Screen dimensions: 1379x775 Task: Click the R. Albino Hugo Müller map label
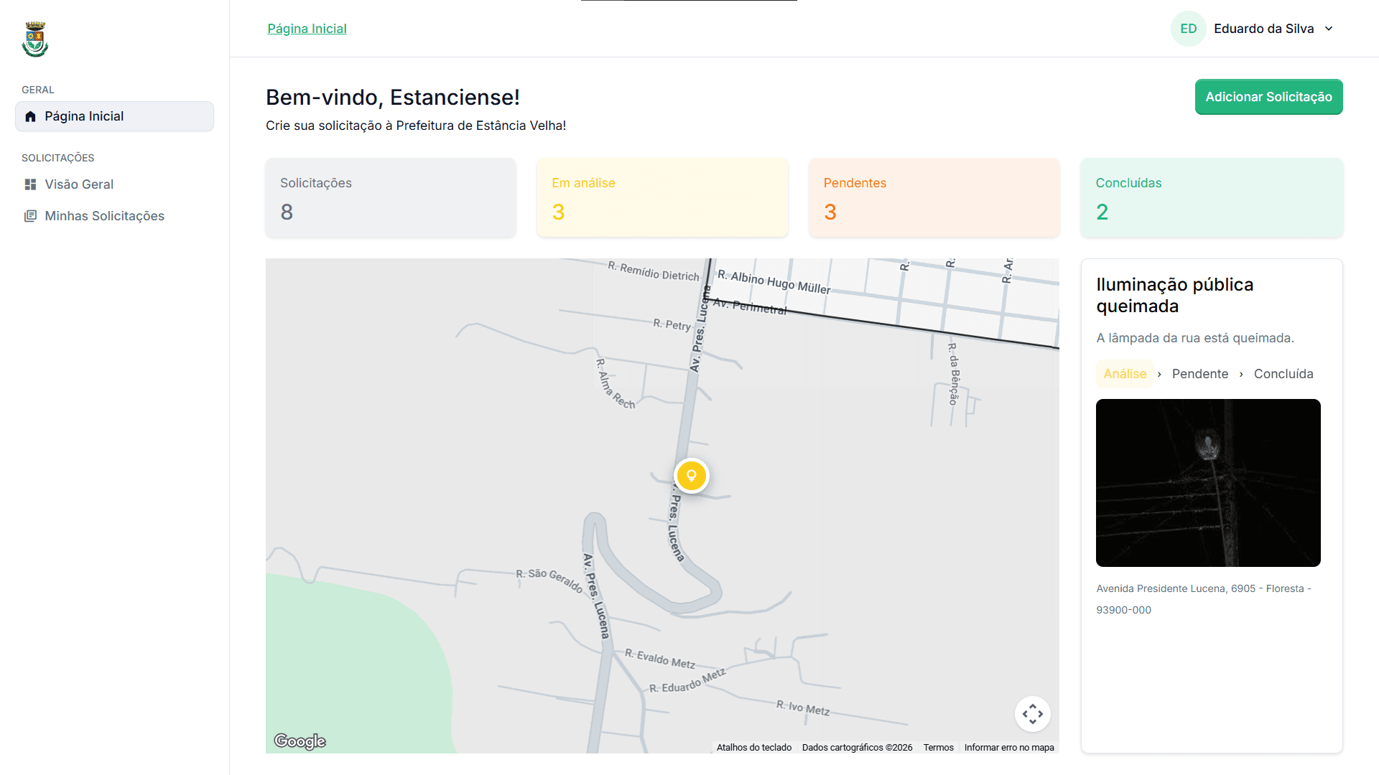click(x=774, y=283)
